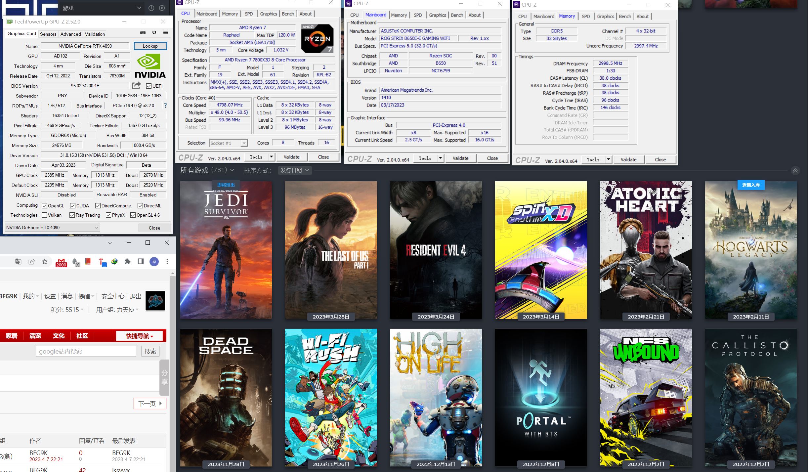Click the vertical share tab on forum page
Screen dimensions: 808x472
coord(164,378)
